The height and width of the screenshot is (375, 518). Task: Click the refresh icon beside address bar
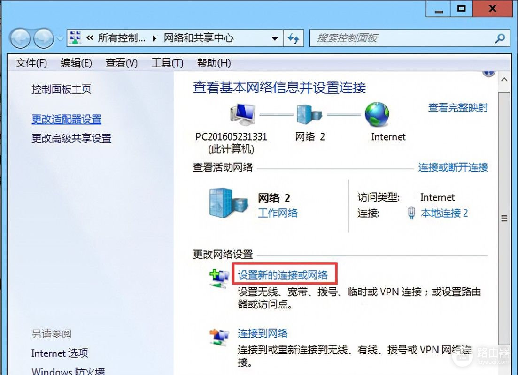pyautogui.click(x=294, y=38)
